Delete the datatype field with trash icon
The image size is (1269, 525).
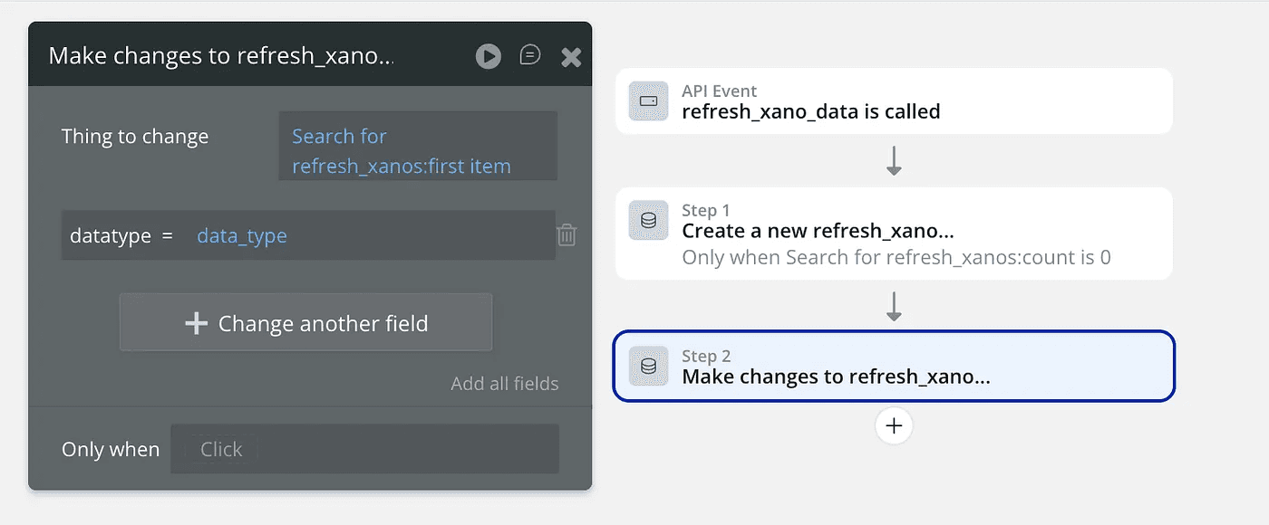coord(567,235)
